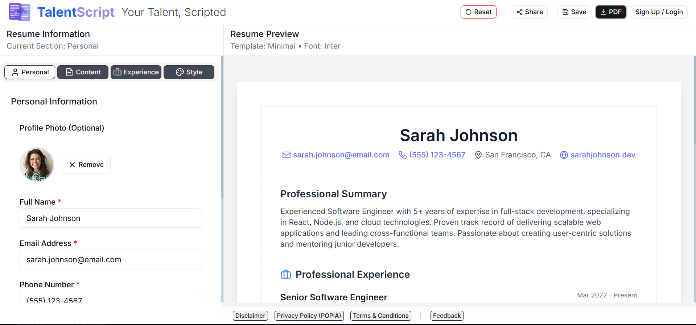The width and height of the screenshot is (696, 325).
Task: Open the Feedback link
Action: click(x=447, y=316)
